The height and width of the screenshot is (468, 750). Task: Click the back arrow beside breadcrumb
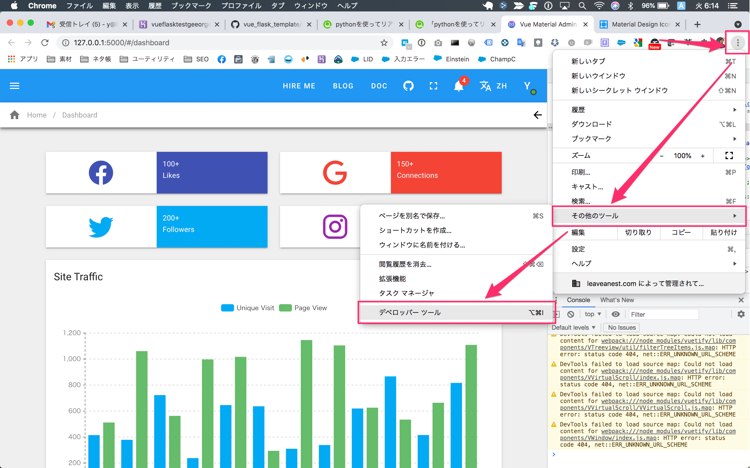pyautogui.click(x=537, y=115)
